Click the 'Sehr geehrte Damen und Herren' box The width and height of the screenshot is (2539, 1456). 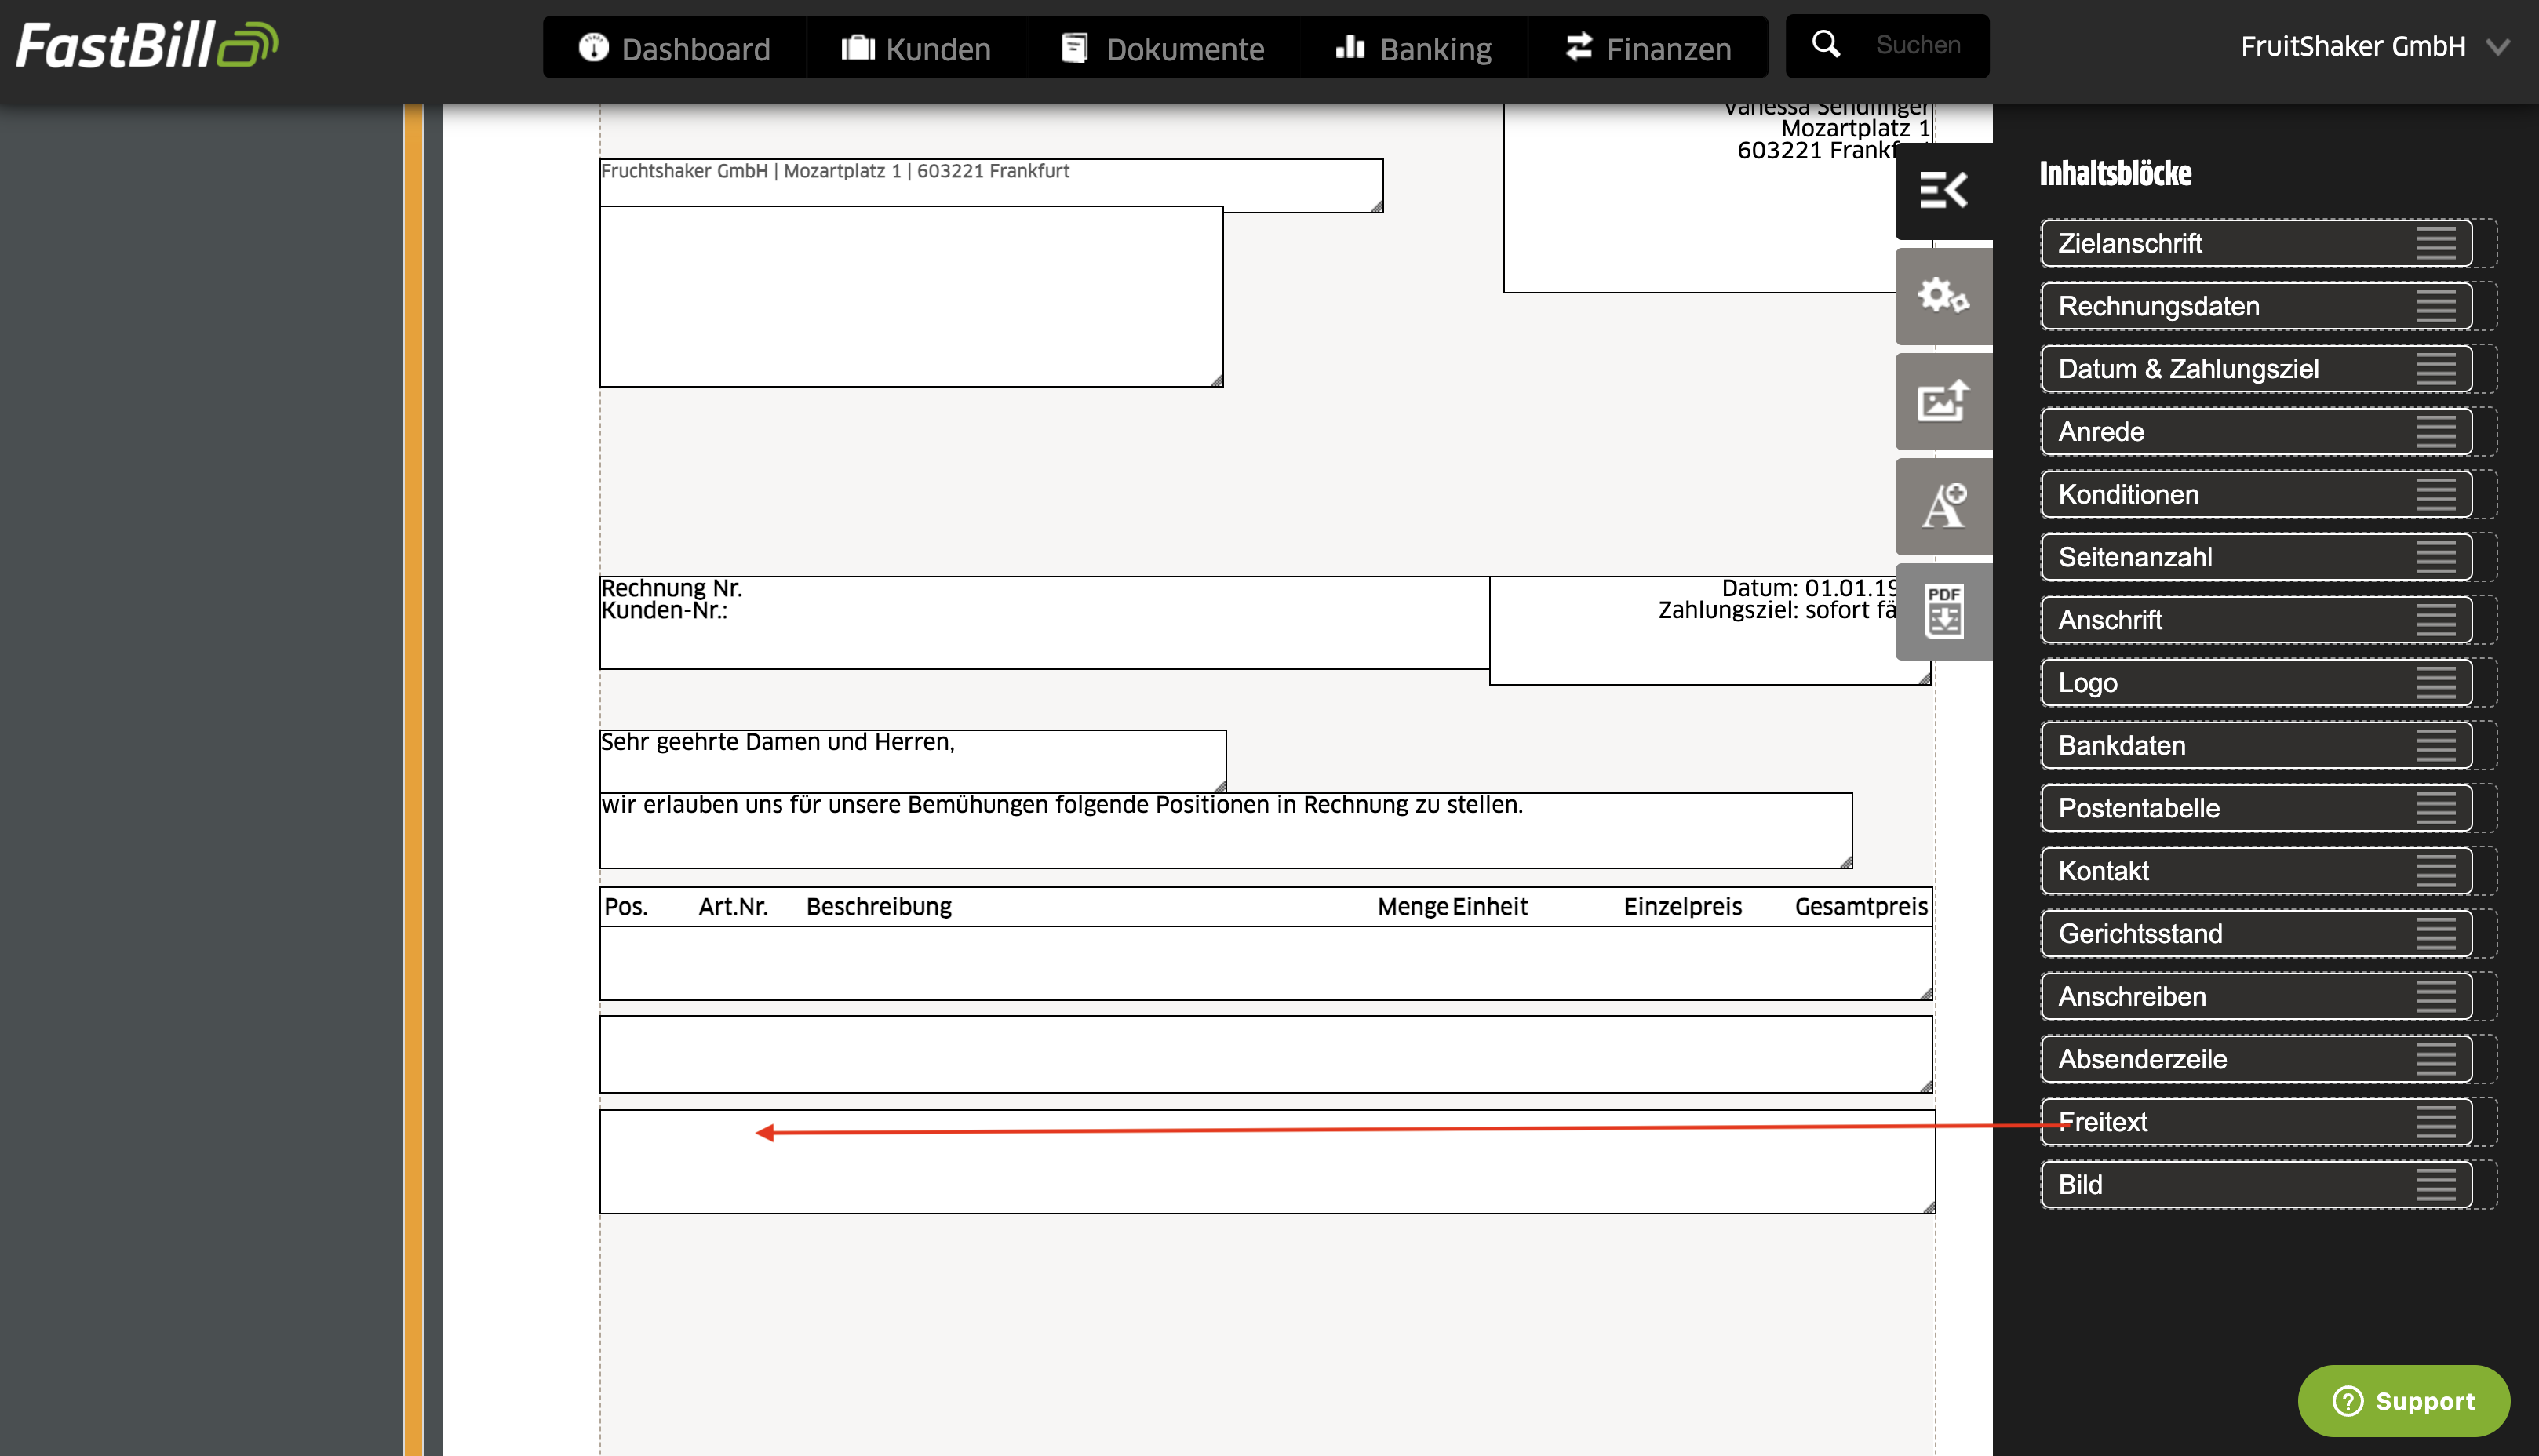(912, 761)
